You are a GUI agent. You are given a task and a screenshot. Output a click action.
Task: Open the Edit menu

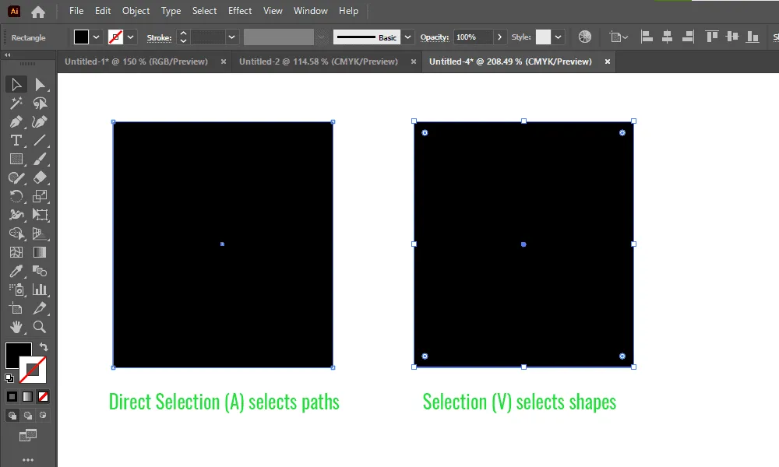click(x=103, y=10)
